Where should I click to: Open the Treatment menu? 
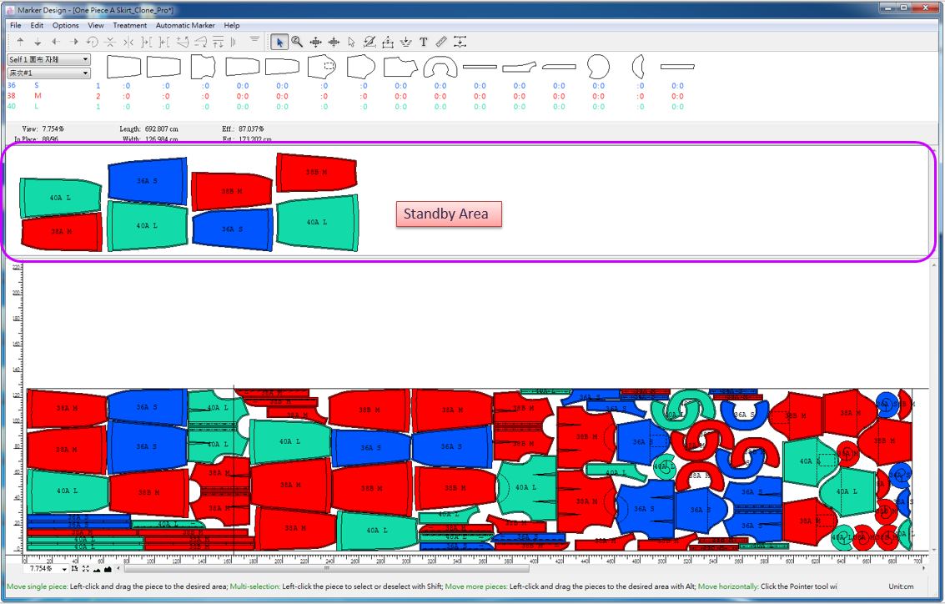pos(129,26)
